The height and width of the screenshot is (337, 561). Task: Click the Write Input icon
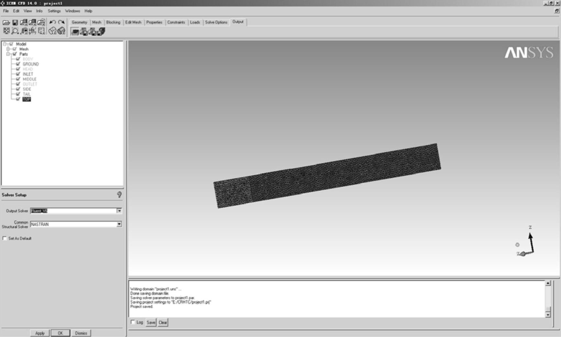coord(101,32)
